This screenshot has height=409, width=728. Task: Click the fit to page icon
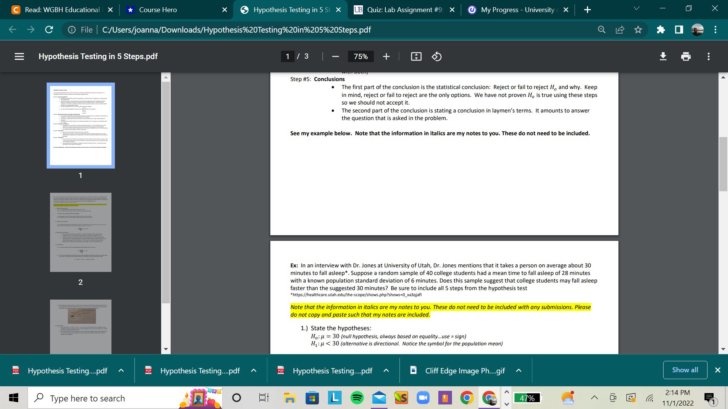(x=416, y=56)
